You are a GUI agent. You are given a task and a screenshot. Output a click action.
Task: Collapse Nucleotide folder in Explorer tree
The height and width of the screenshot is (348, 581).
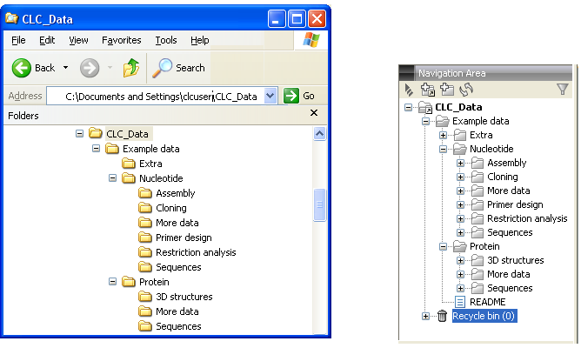pos(112,178)
